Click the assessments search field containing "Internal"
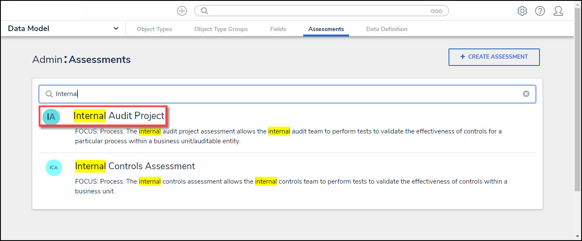Screen dimensions: 582x241 [285, 94]
